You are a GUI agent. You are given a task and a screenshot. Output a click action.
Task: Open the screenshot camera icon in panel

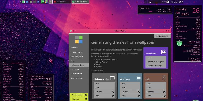pos(168,2)
